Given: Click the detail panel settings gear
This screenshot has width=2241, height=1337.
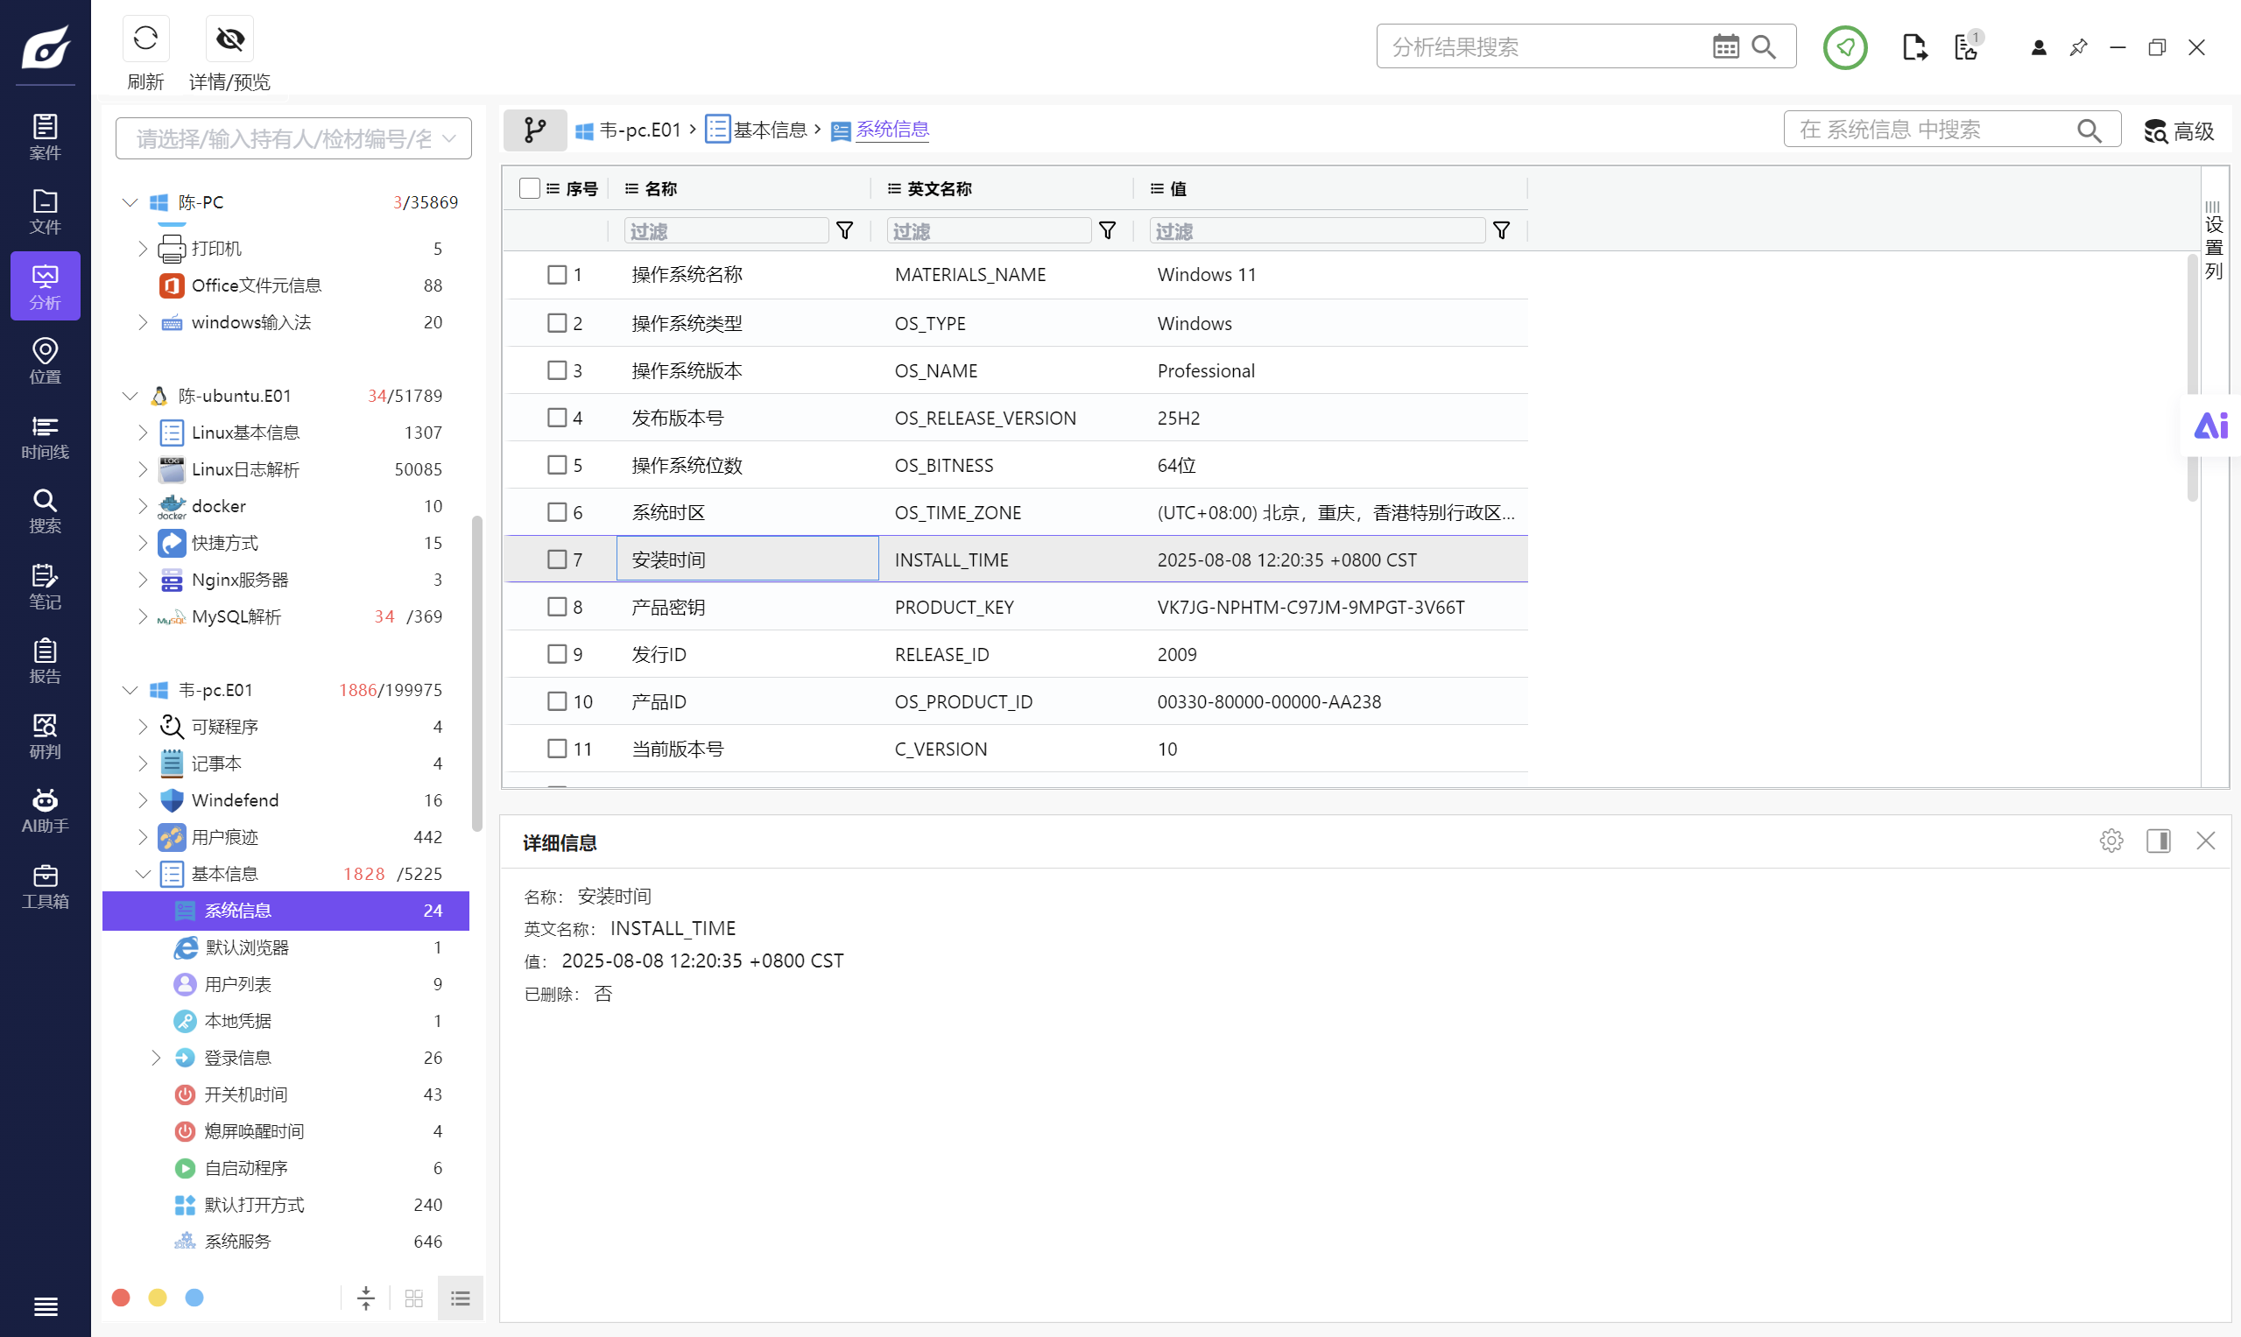Looking at the screenshot, I should point(2111,841).
